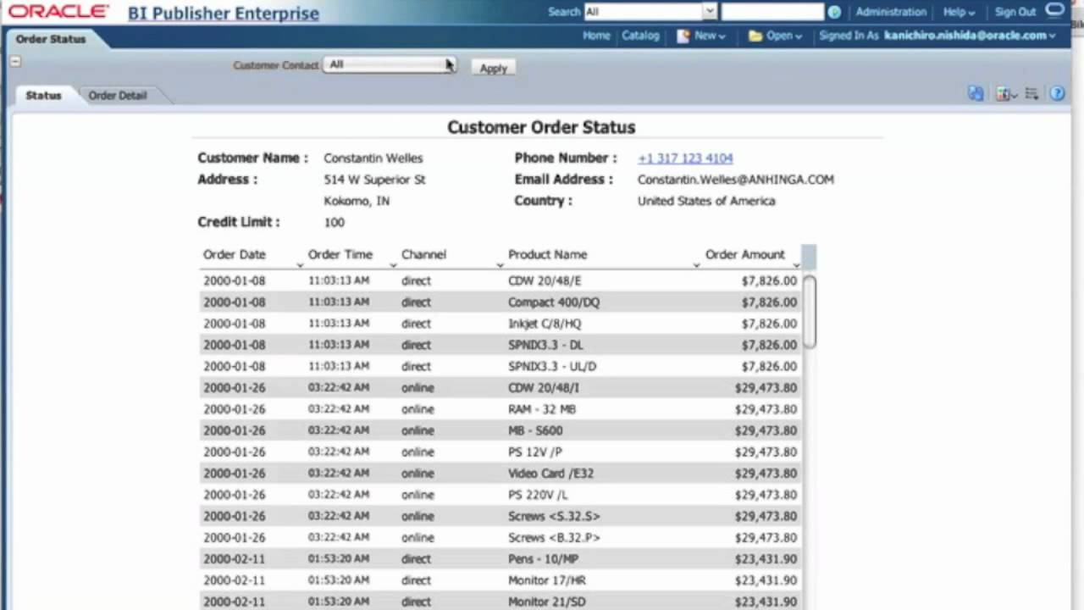Click the BI Publisher Enterprise title
This screenshot has width=1084, height=610.
(224, 14)
